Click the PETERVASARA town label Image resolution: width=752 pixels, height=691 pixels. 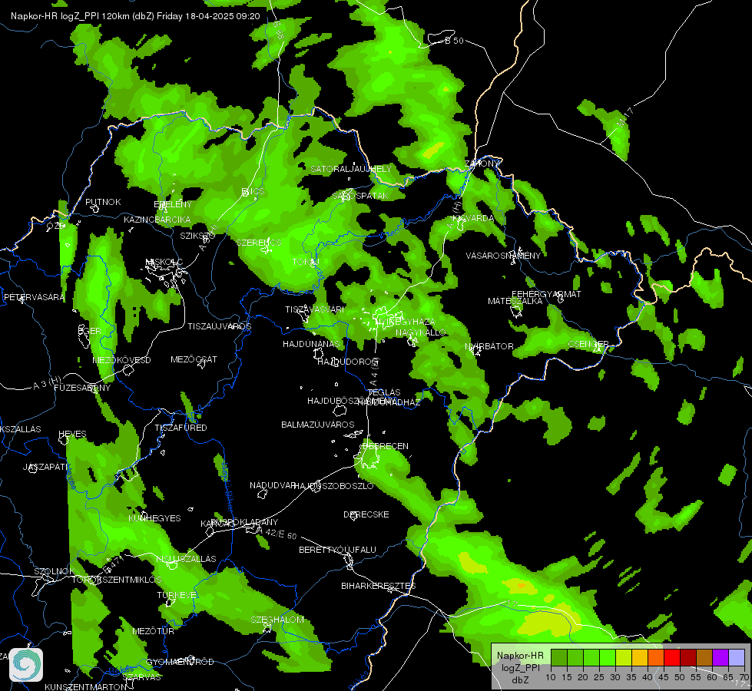click(34, 297)
